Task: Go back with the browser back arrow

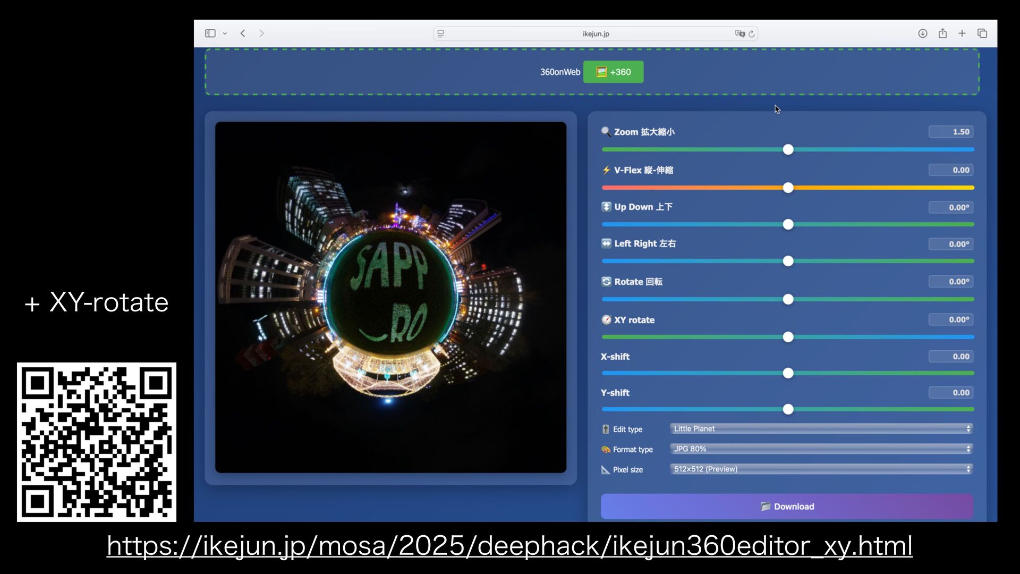Action: click(x=243, y=33)
